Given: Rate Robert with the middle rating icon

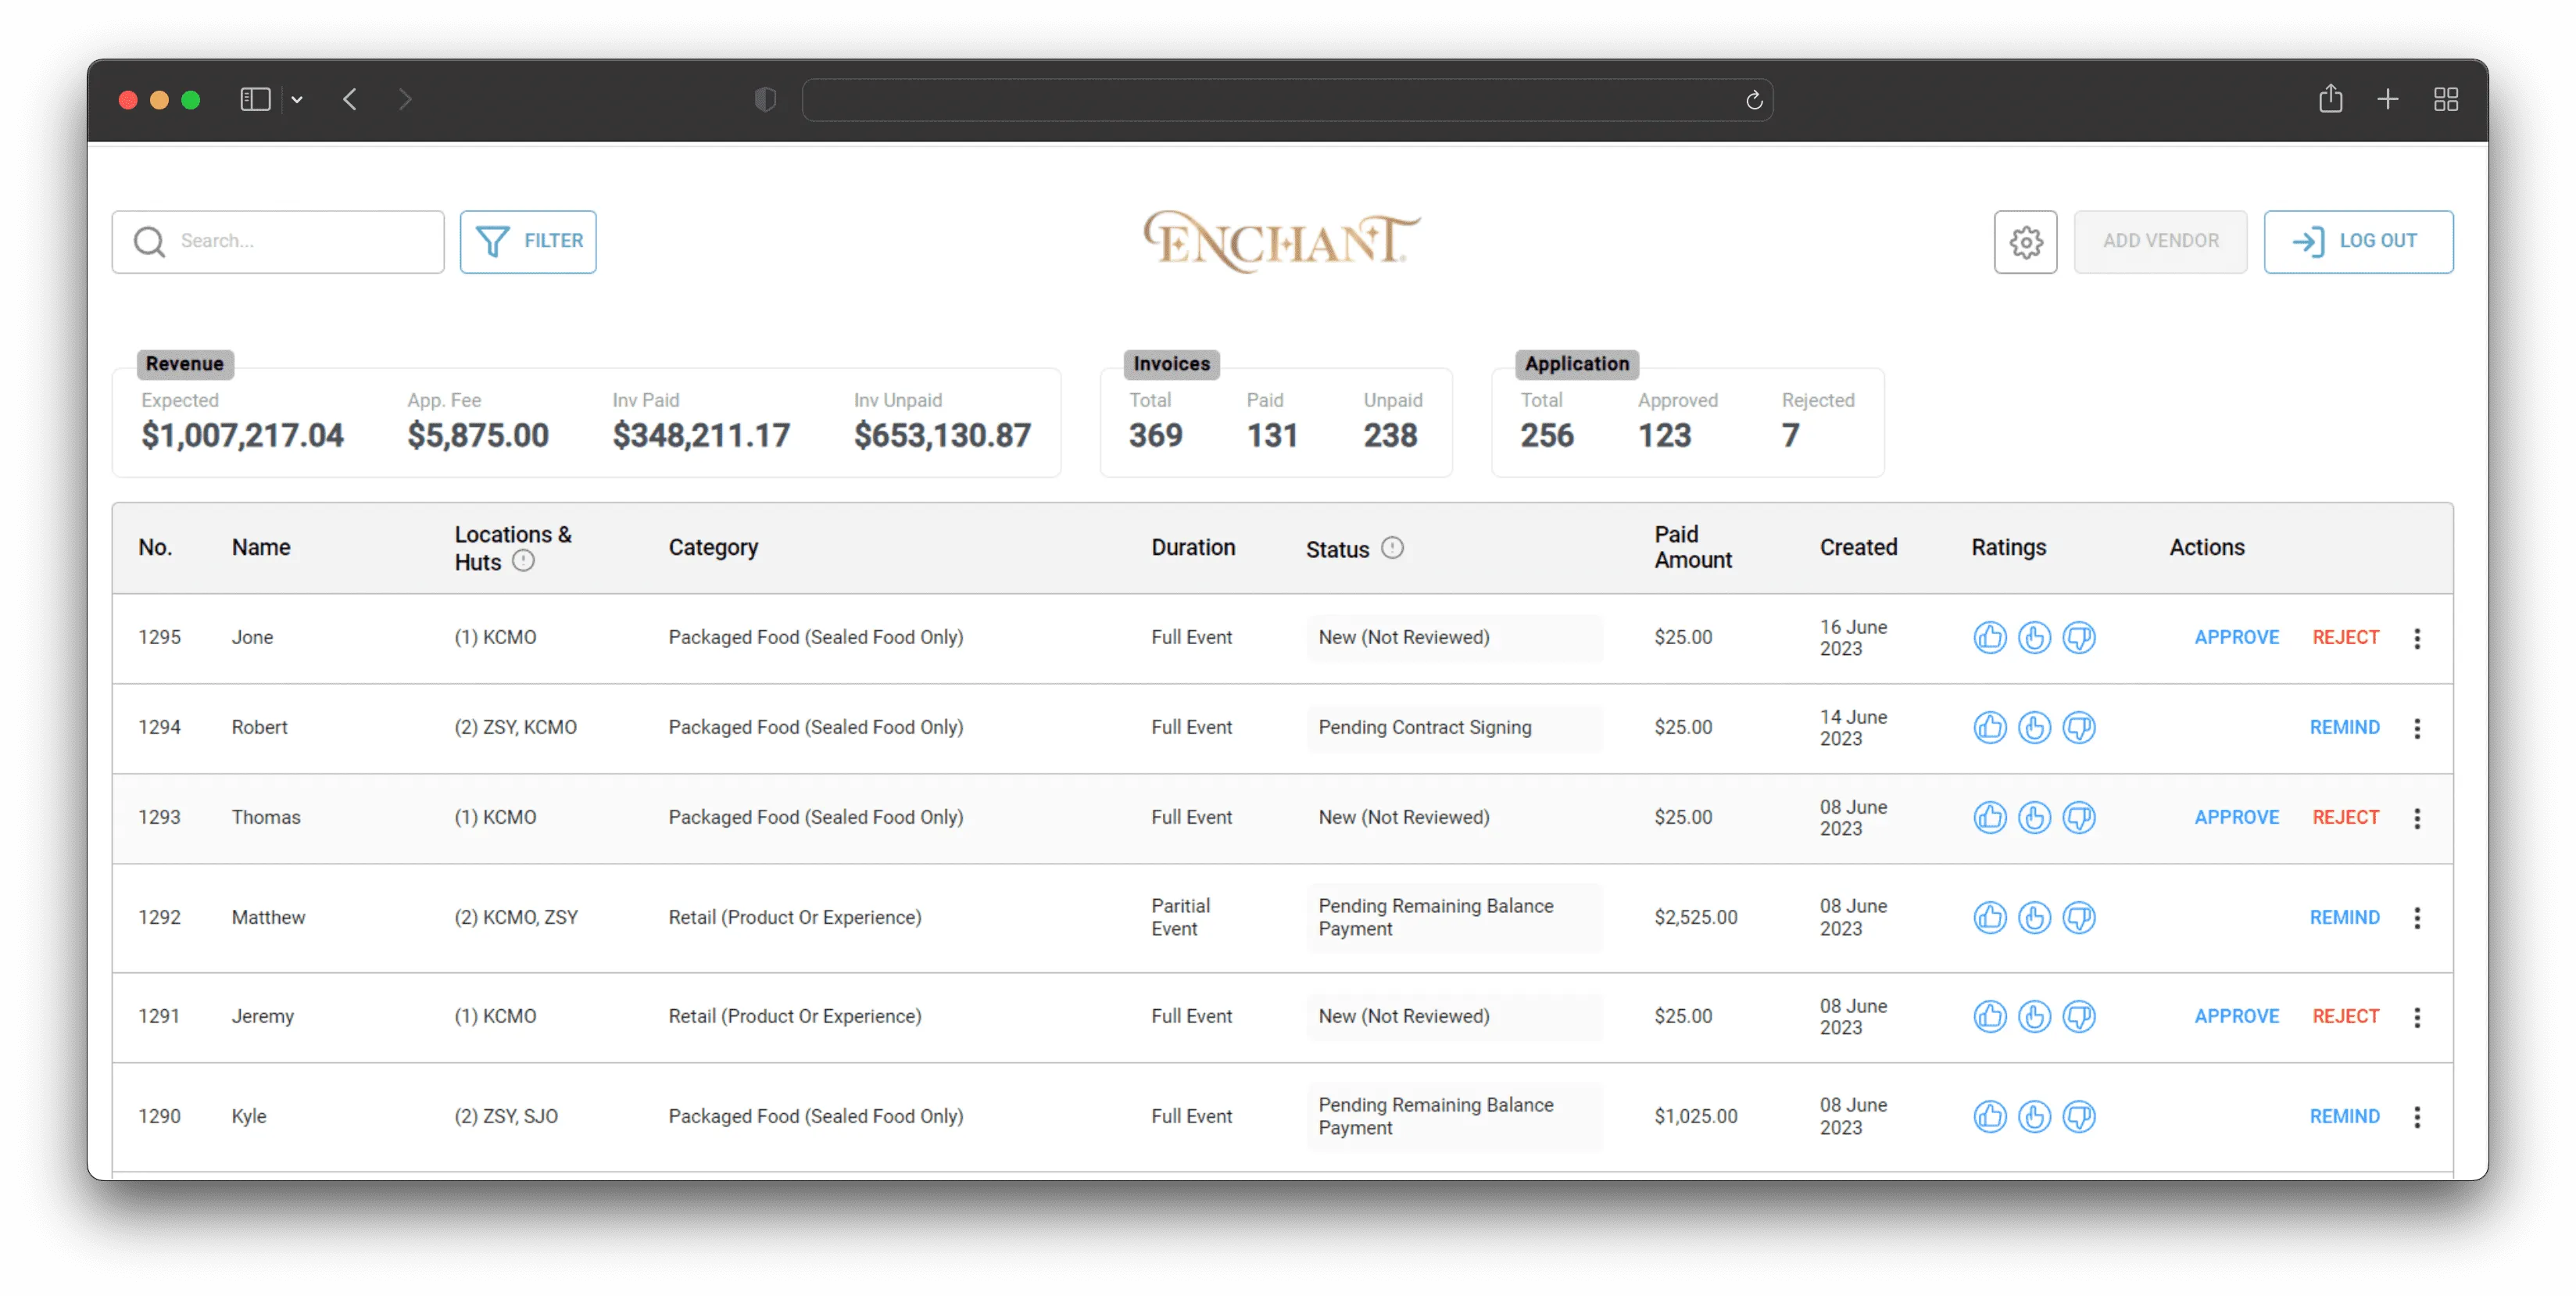Looking at the screenshot, I should 2034,727.
